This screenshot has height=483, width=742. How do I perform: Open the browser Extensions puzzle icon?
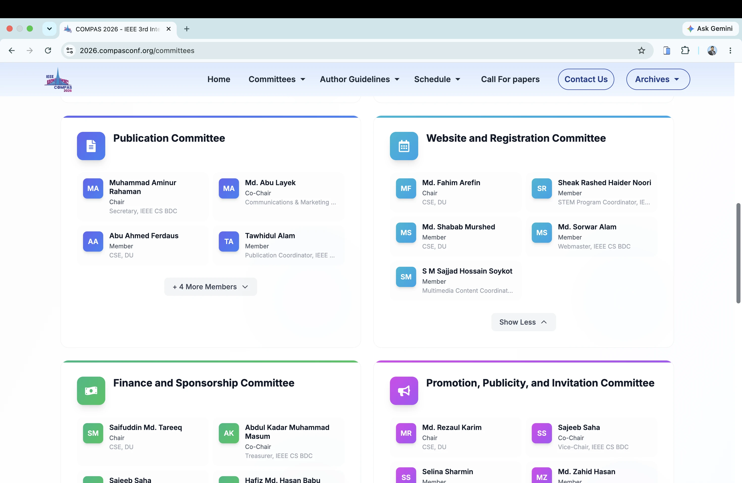685,51
